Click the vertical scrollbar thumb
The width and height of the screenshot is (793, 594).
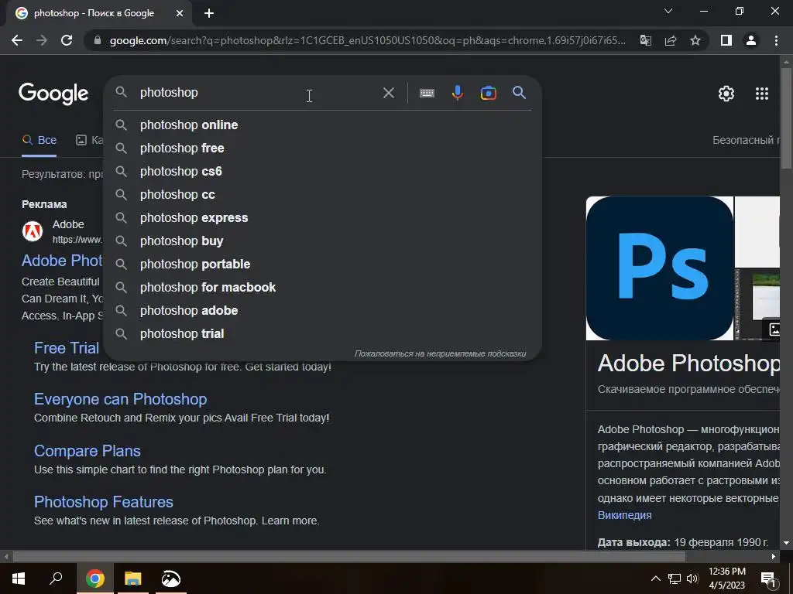[x=786, y=118]
